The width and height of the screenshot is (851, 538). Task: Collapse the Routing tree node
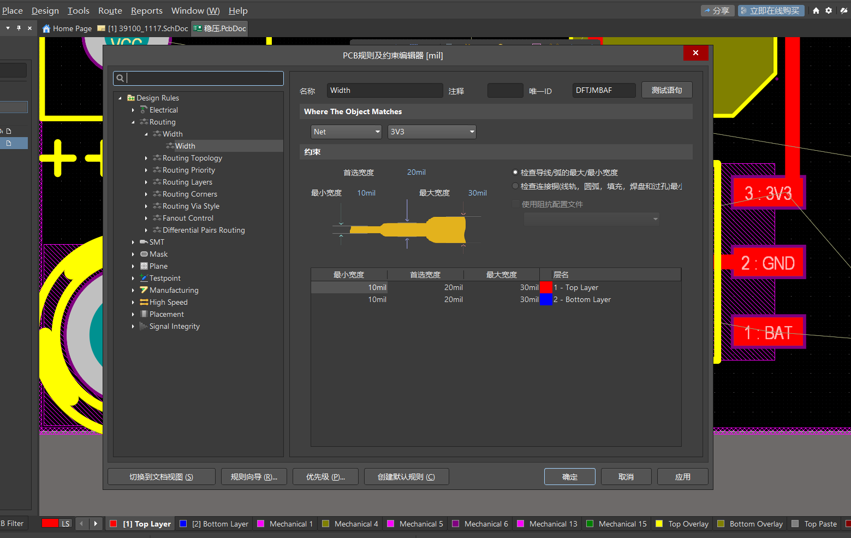pyautogui.click(x=133, y=122)
